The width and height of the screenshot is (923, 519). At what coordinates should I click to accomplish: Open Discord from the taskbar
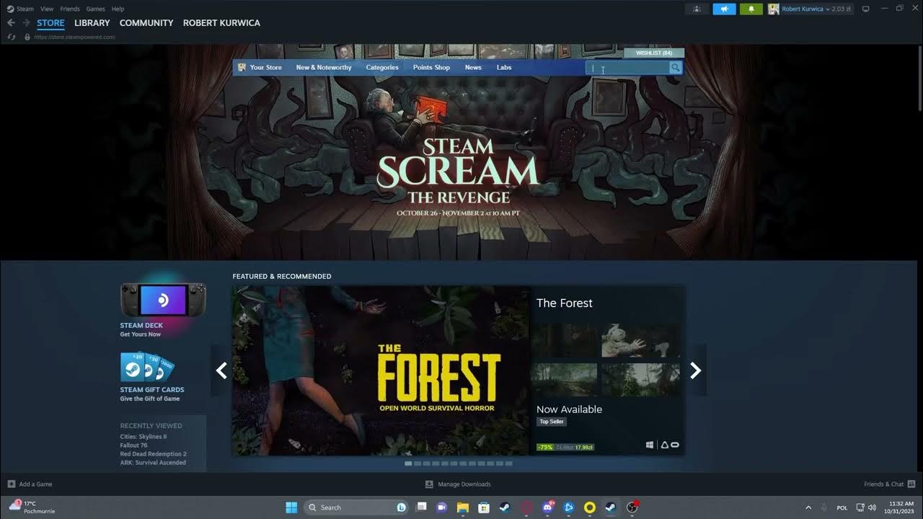click(x=547, y=507)
